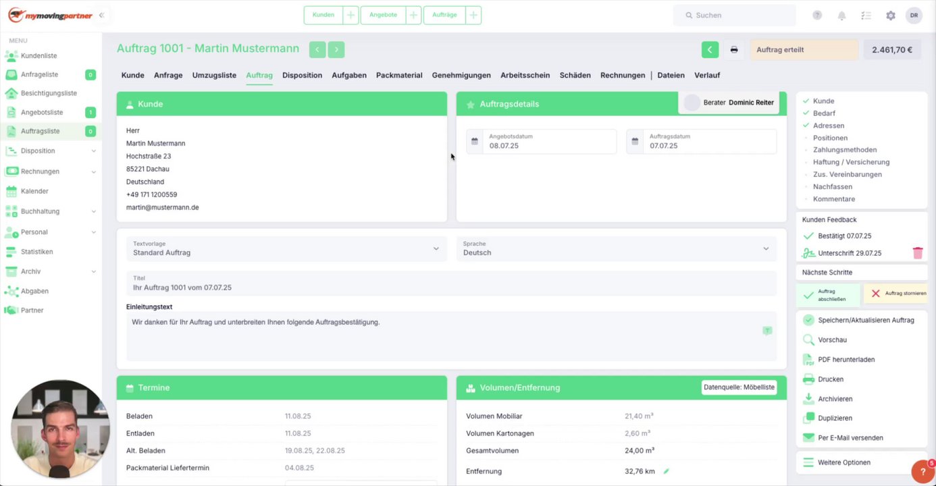Screen dimensions: 936x486
Task: Expand Disposition sidebar menu
Action: coord(51,151)
